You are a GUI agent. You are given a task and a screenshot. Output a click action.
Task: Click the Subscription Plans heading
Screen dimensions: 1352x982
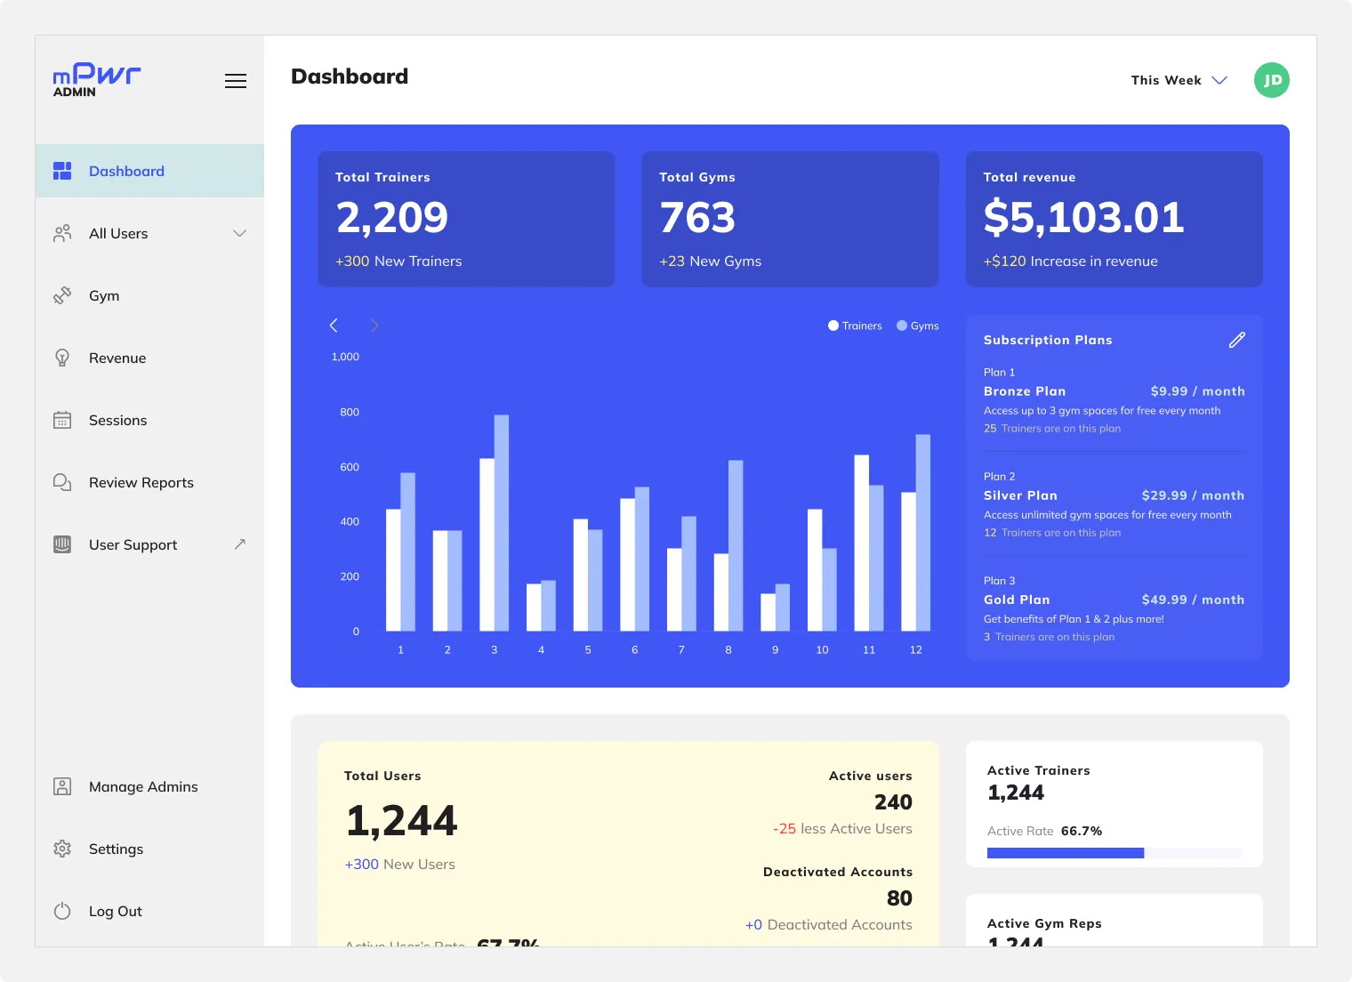(x=1048, y=340)
